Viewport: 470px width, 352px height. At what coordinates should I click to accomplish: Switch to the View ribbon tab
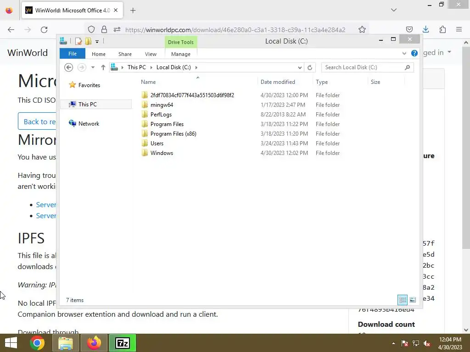coord(151,54)
